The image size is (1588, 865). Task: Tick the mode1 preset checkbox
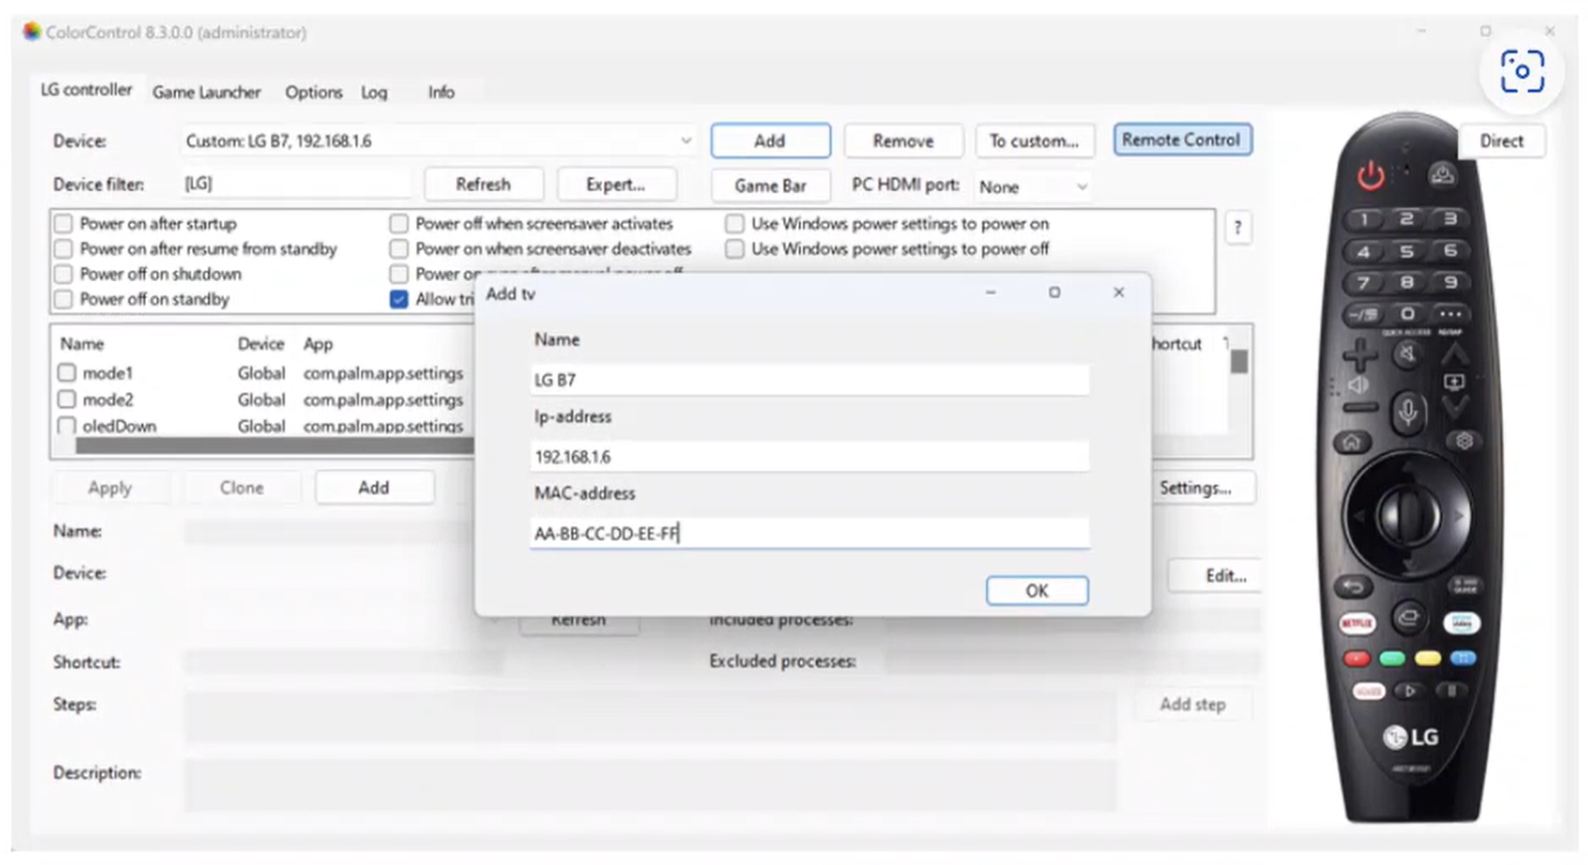67,373
